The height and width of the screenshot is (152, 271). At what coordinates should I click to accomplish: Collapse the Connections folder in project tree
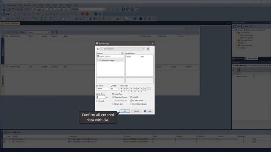pos(236,33)
